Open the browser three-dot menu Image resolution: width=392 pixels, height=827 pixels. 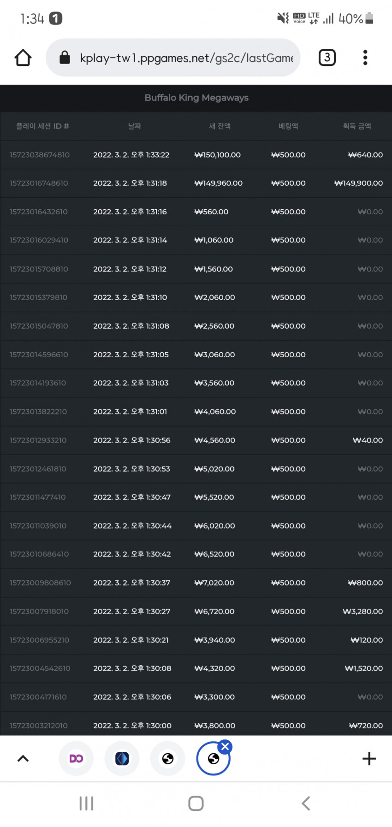pyautogui.click(x=365, y=58)
